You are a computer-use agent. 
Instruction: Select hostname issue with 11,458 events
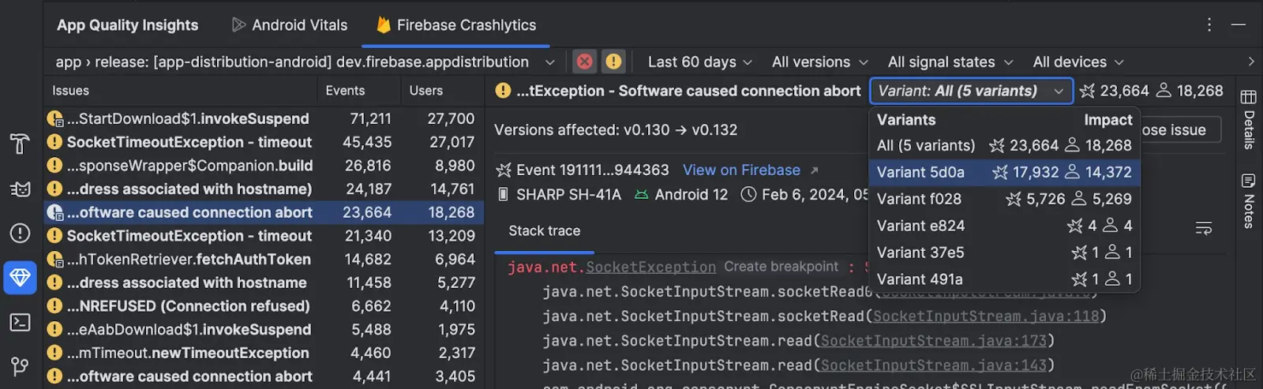(264, 282)
